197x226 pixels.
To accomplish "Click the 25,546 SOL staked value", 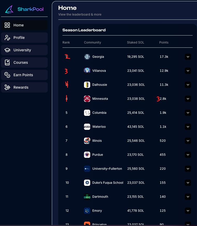I will (136, 140).
